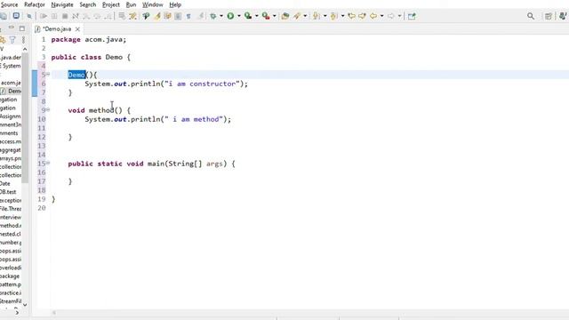Click the Disconnect debug toolbar icon

coord(76,16)
